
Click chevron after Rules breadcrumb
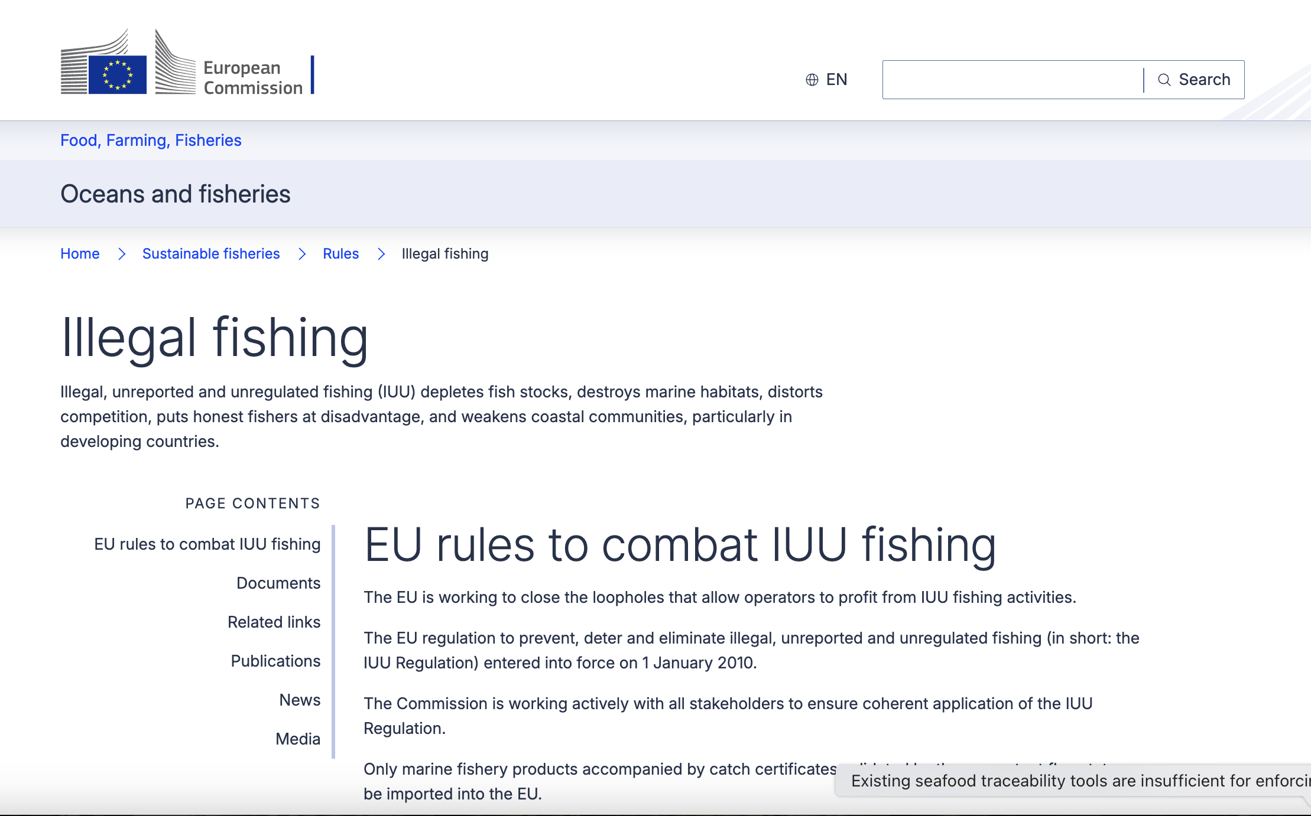381,254
